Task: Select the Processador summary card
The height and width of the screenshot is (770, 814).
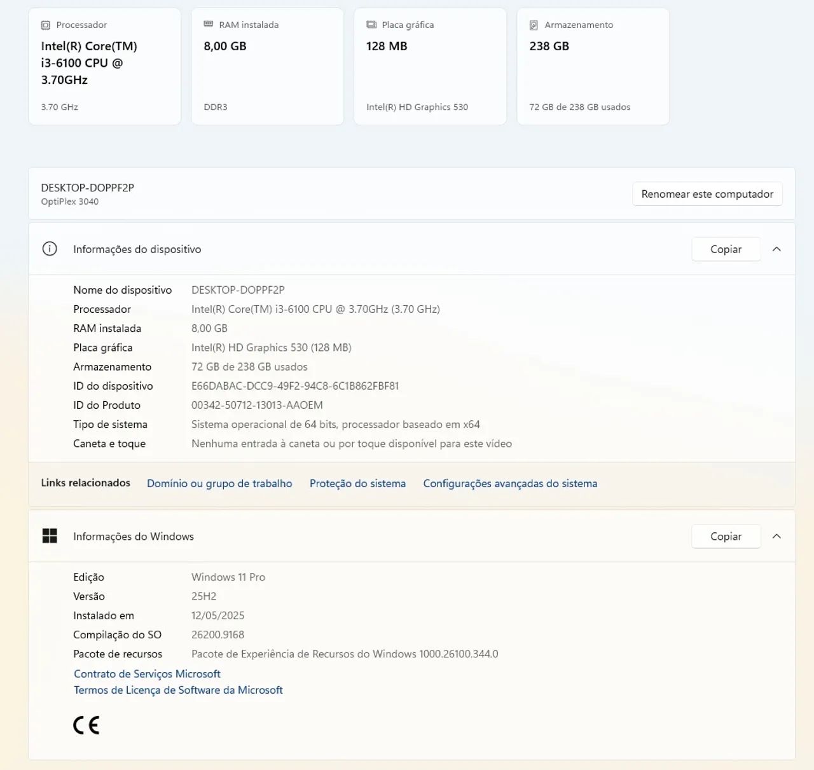Action: coord(105,66)
